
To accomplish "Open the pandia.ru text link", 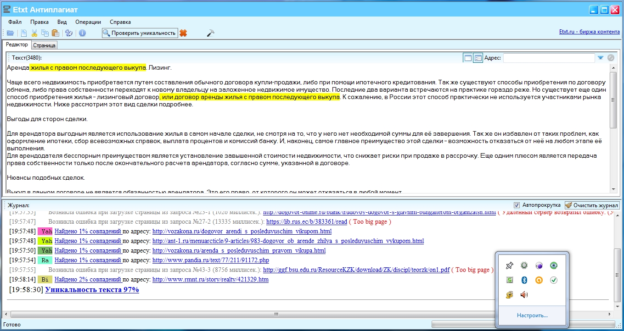I will (211, 260).
